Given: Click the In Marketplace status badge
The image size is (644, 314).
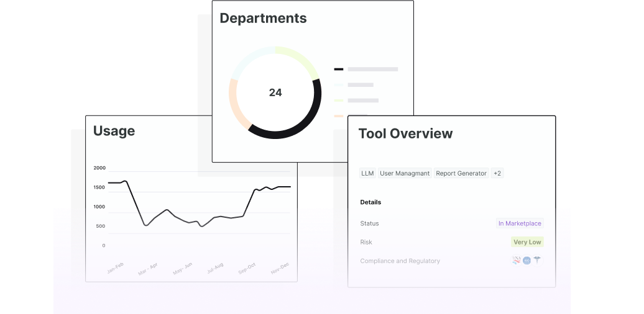Looking at the screenshot, I should click(520, 223).
